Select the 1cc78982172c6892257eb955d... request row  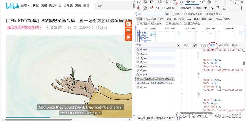[x=155, y=79]
